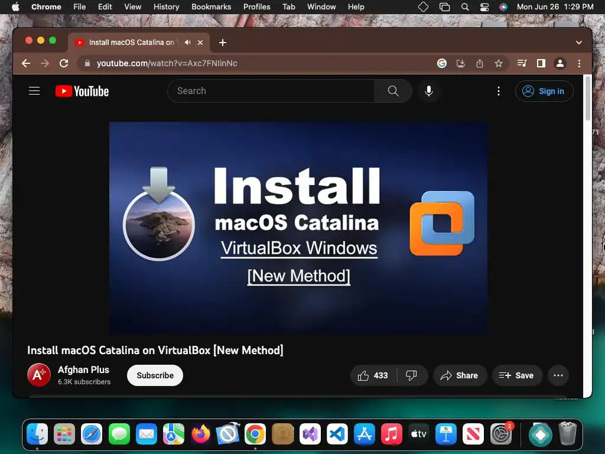Click the Sign in button
The image size is (605, 454).
coord(544,91)
